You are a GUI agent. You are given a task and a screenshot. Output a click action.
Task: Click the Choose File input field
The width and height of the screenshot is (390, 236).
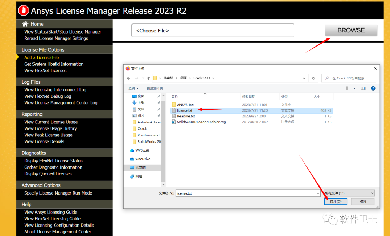click(x=213, y=30)
